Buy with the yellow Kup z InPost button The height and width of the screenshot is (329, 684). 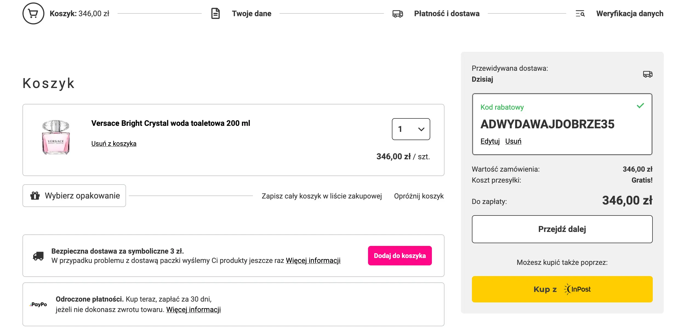coord(562,289)
